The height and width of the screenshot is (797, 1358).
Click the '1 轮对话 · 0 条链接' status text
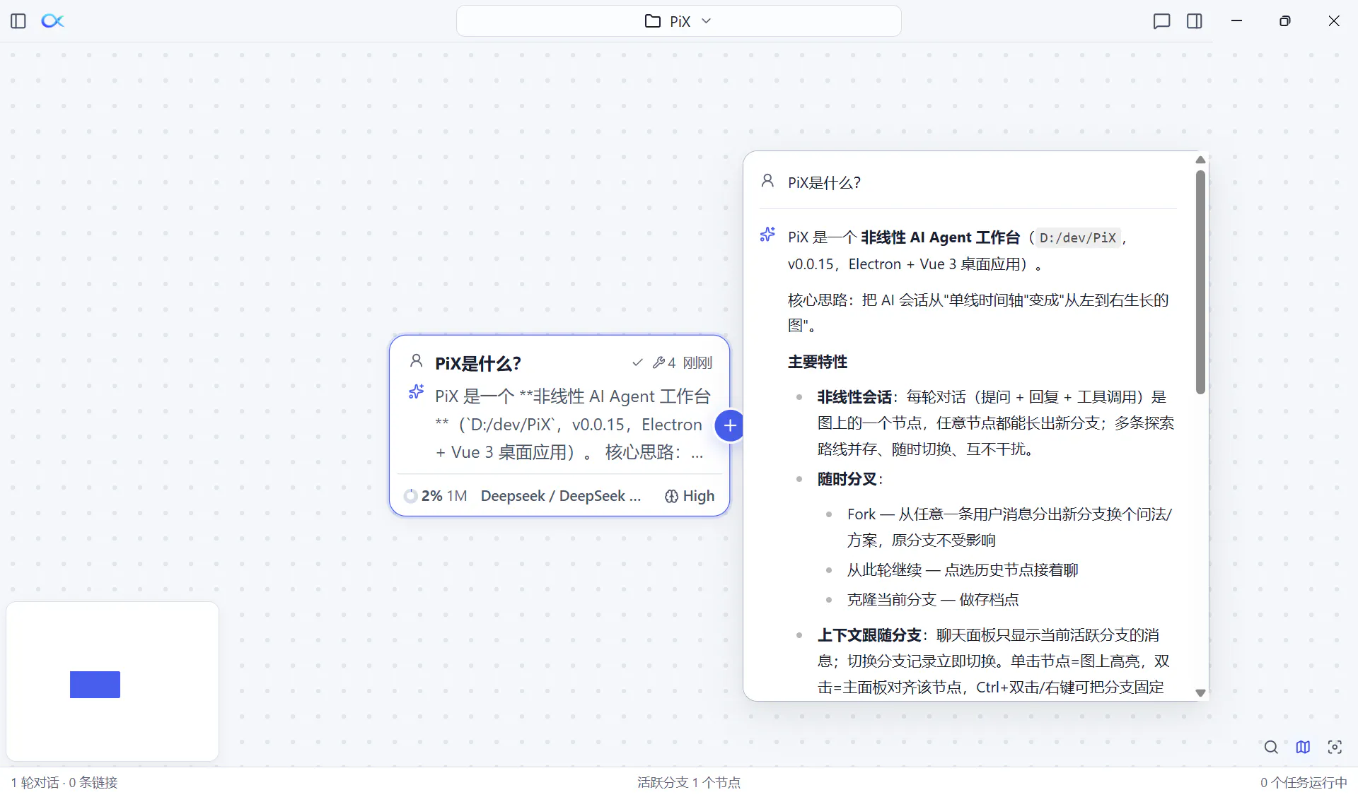pyautogui.click(x=64, y=783)
